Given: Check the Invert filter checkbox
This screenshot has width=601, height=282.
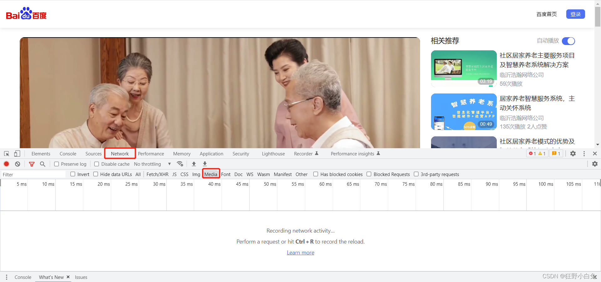Looking at the screenshot, I should [x=73, y=174].
